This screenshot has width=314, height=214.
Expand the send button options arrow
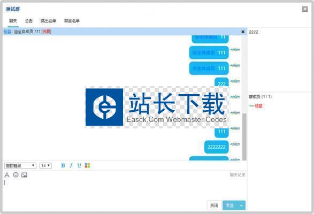[x=241, y=205]
